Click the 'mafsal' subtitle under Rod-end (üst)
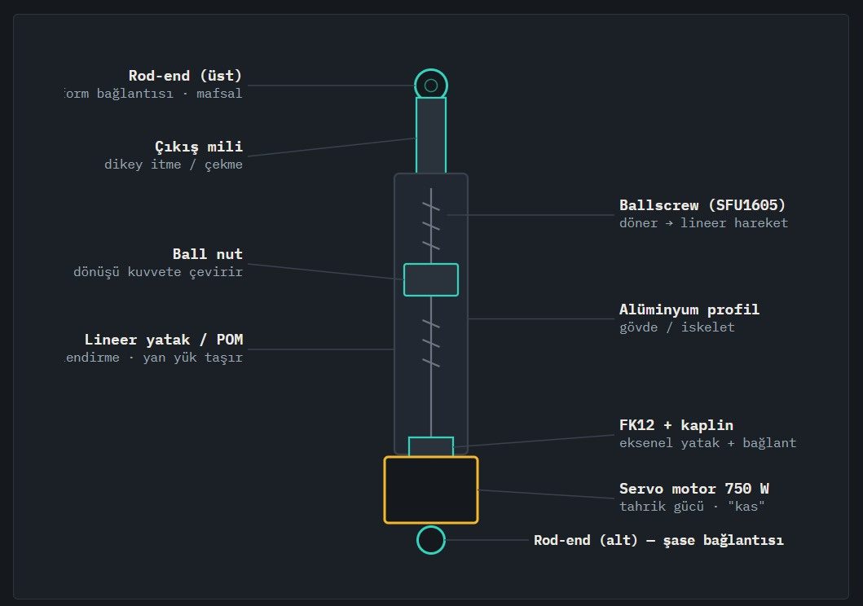The width and height of the screenshot is (863, 606). click(x=219, y=94)
